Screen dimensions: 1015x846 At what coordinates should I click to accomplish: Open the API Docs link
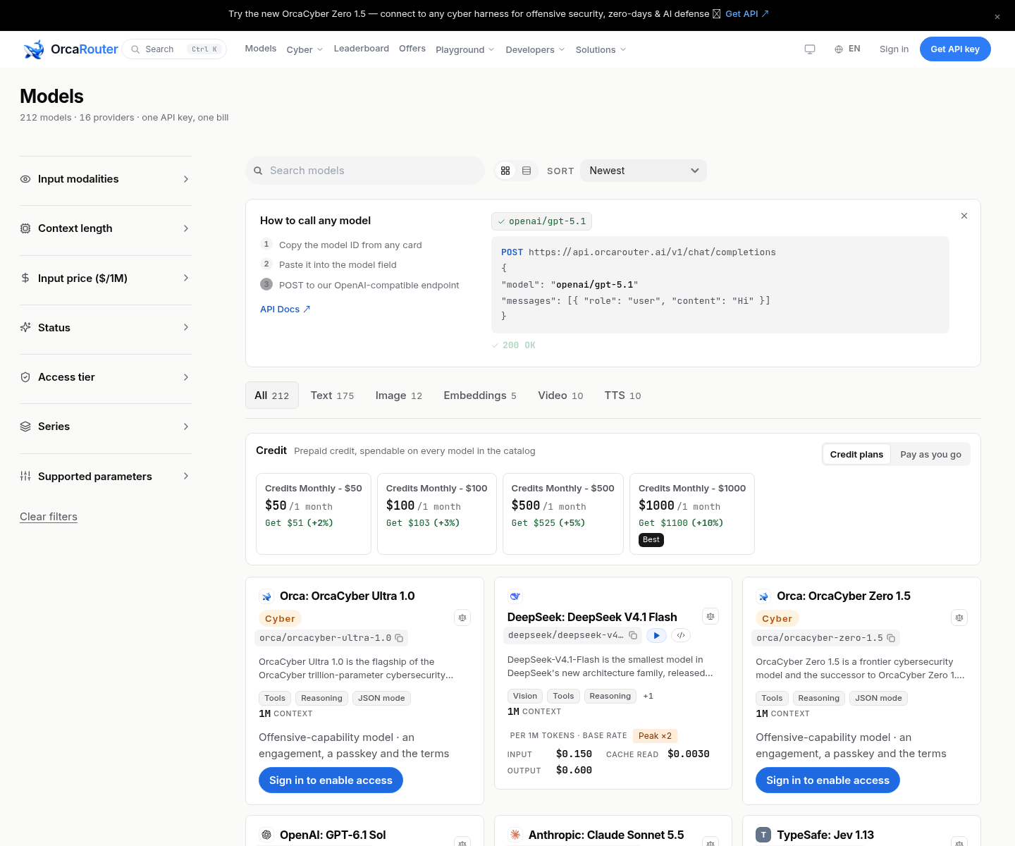[x=285, y=309]
